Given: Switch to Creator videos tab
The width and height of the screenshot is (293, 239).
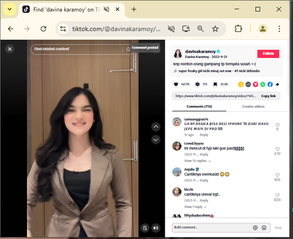Looking at the screenshot, I should [253, 106].
